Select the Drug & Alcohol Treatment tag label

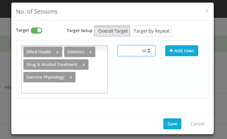(x=52, y=65)
